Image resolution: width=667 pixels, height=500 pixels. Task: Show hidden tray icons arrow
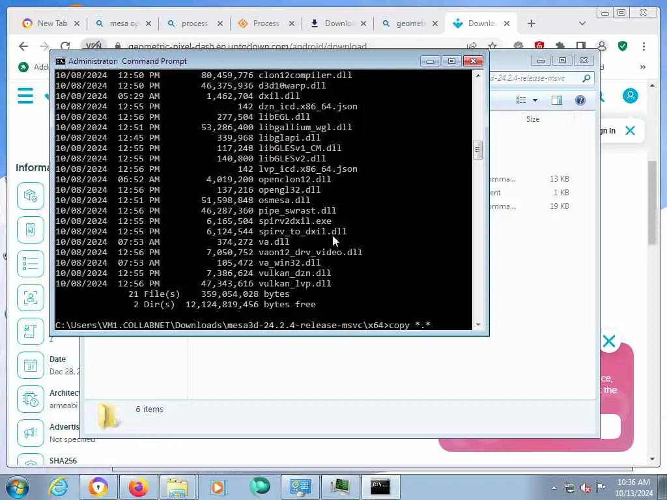[554, 488]
